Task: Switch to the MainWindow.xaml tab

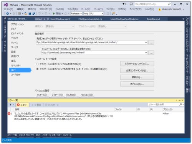Action: [60, 19]
